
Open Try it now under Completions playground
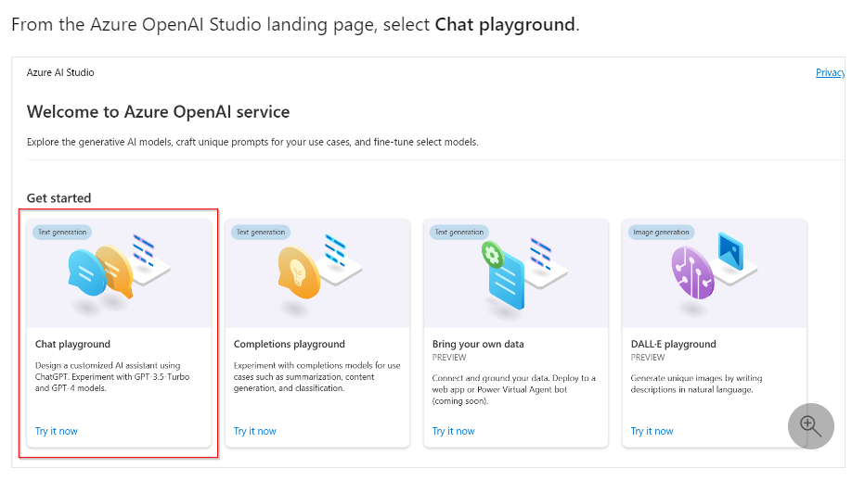click(255, 431)
